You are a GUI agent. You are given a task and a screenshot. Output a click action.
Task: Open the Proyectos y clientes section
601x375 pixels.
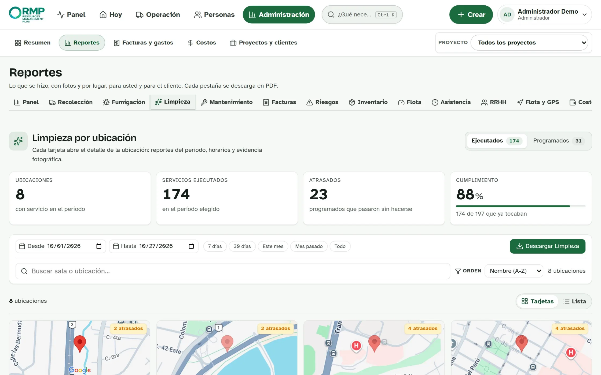tap(263, 43)
